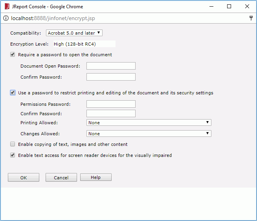Click the JReport Console window icon
The image size is (257, 221).
pos(7,7)
